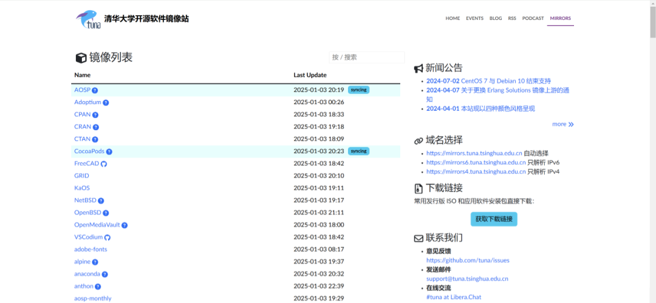656x303 pixels.
Task: Click the double-chevron icon after more
Action: tap(571, 124)
